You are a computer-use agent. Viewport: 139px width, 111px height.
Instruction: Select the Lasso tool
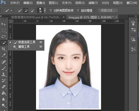click(4, 36)
